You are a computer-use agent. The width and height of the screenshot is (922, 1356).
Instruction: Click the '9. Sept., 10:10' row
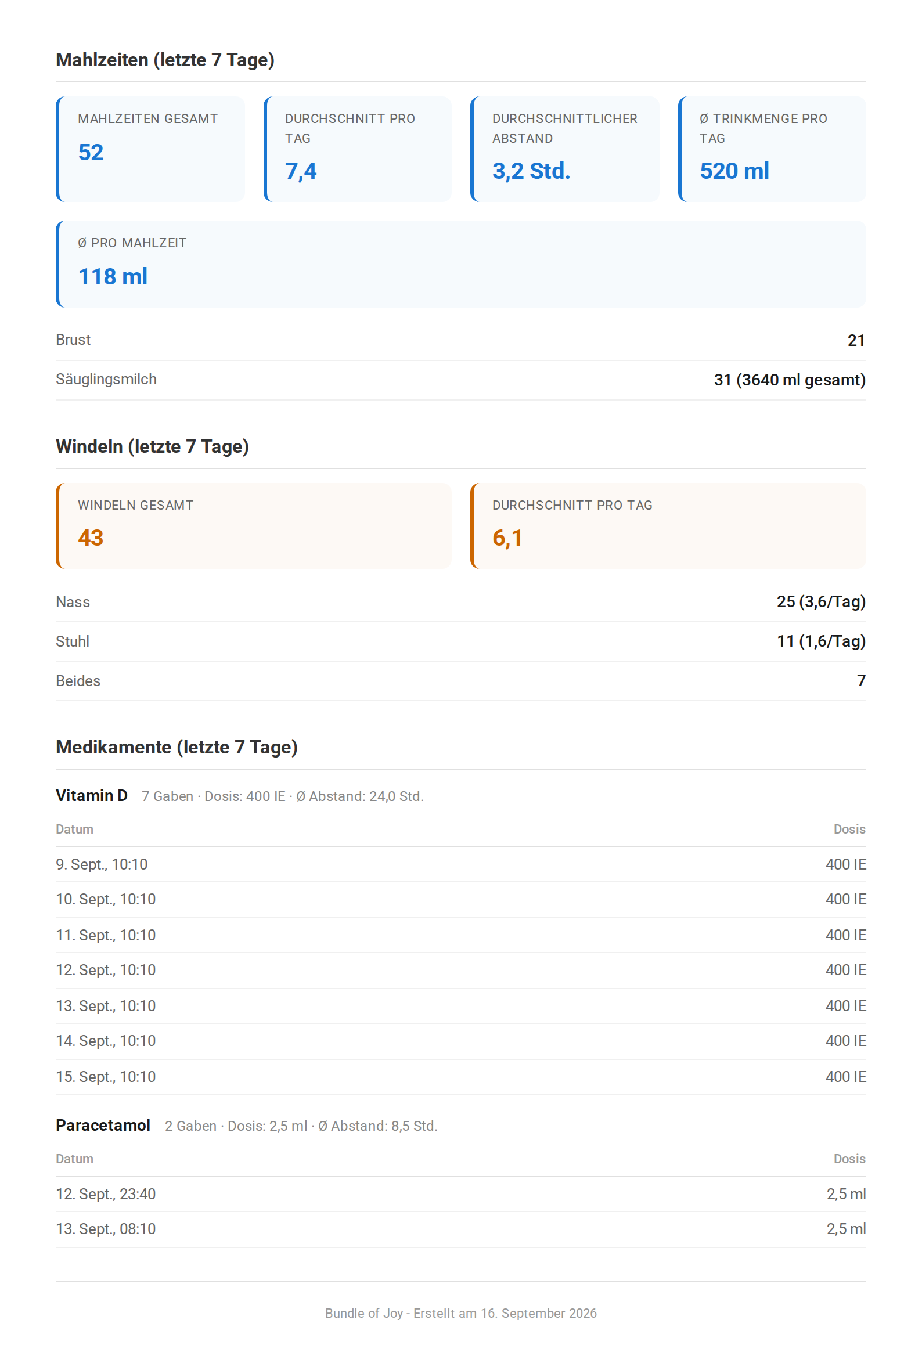pyautogui.click(x=461, y=865)
